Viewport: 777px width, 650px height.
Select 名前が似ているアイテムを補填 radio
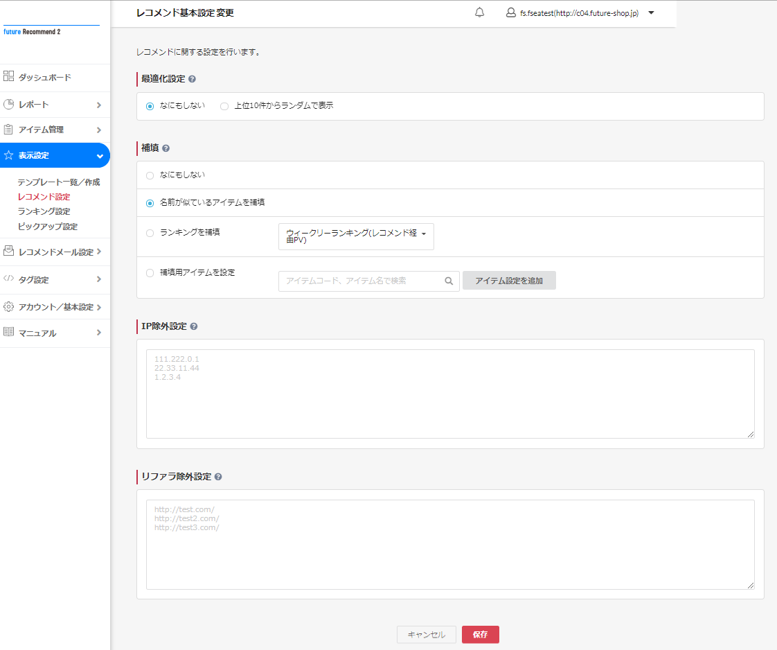(x=150, y=203)
